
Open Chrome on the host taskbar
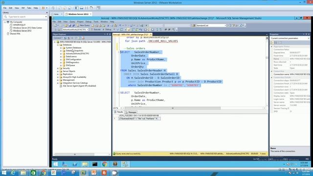point(44,173)
